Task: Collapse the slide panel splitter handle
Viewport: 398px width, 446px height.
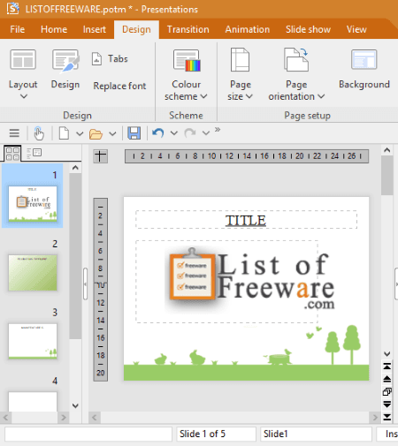Action: (85, 283)
